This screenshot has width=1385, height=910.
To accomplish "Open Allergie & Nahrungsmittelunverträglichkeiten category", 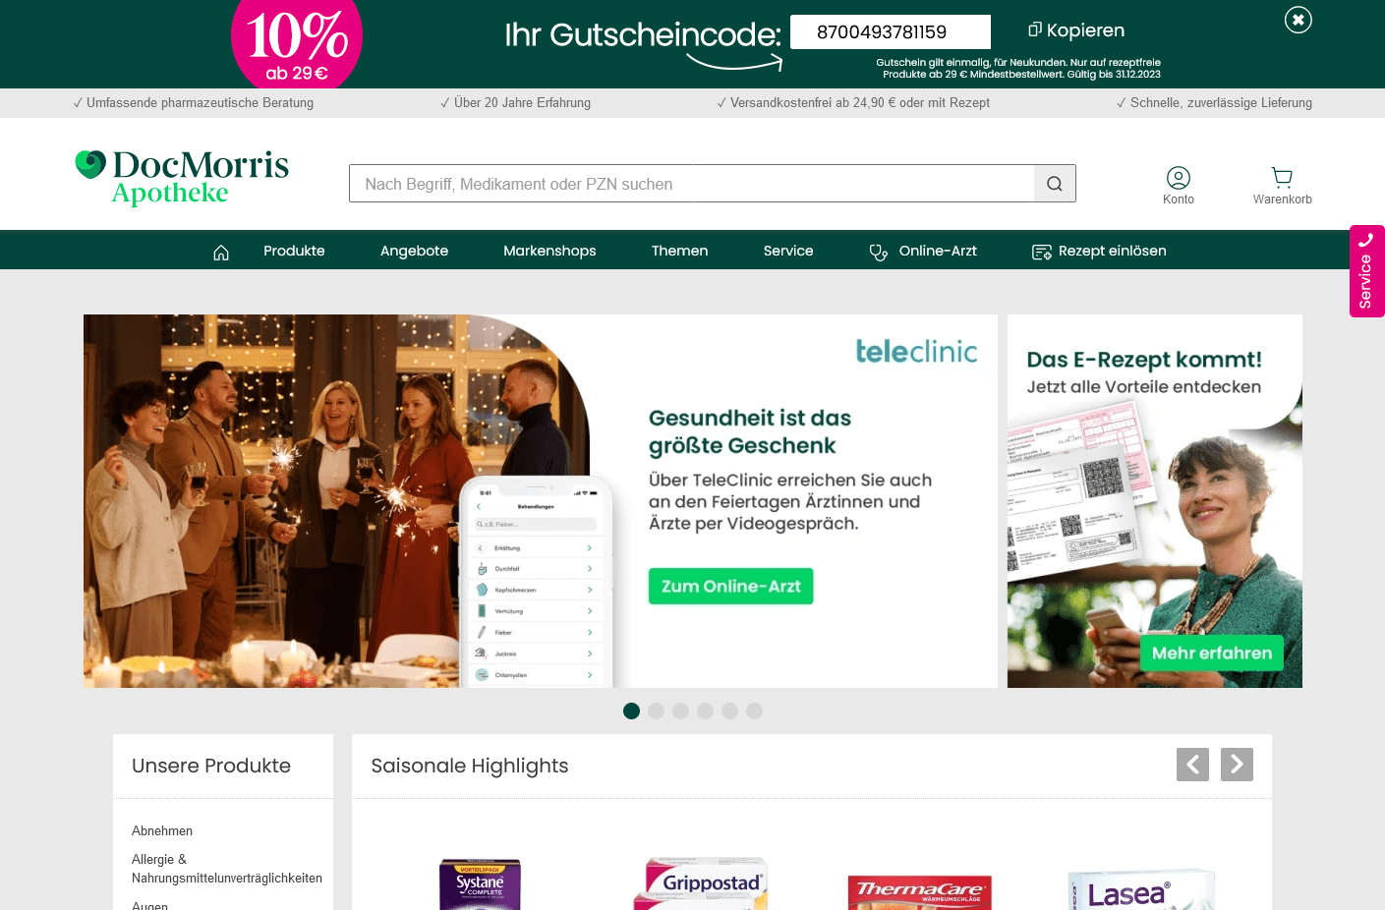I will pyautogui.click(x=227, y=869).
